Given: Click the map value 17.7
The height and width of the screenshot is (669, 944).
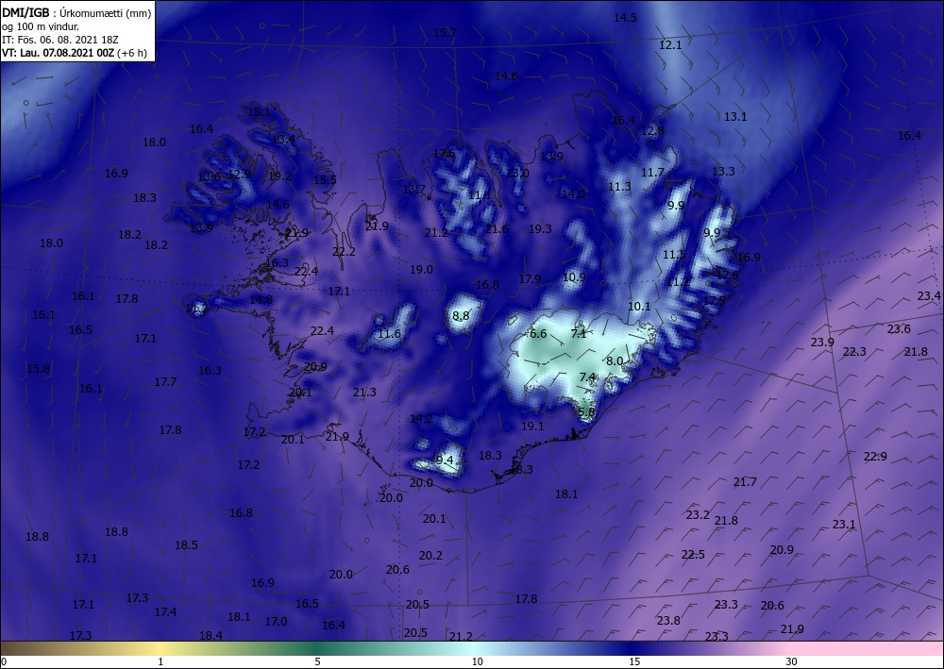Looking at the screenshot, I should point(165,382).
